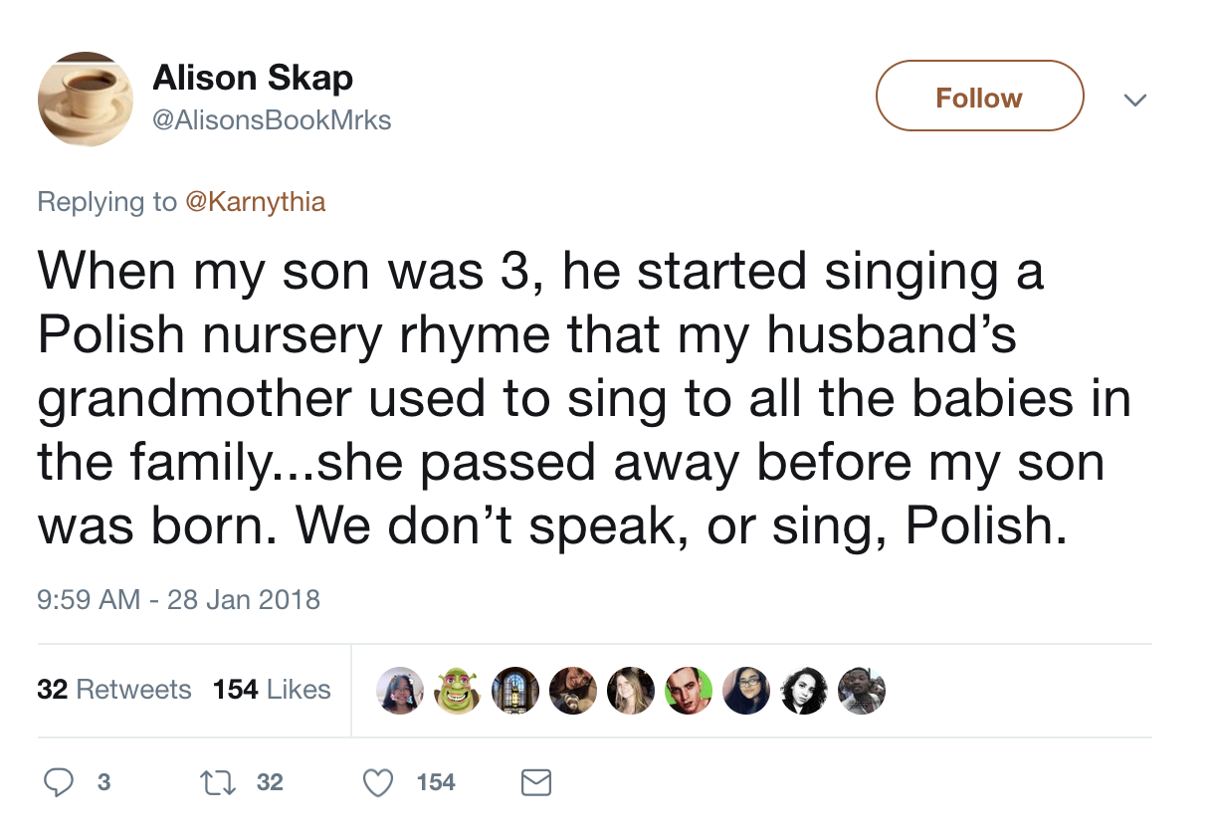Open the first liker avatar in the row

tap(400, 691)
